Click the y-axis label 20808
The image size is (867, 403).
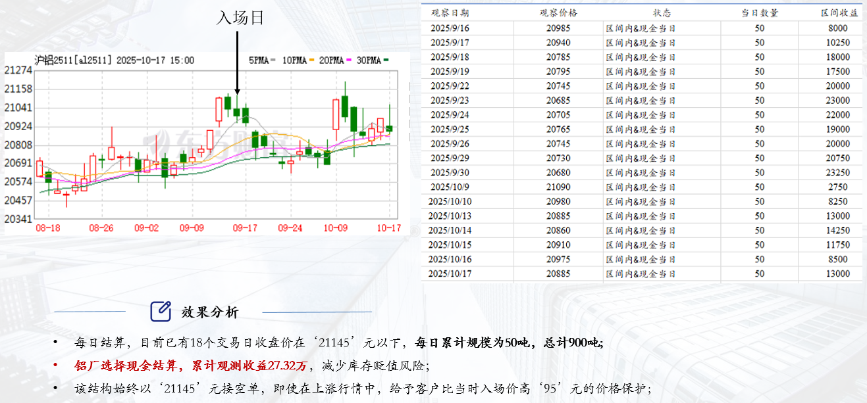click(18, 145)
